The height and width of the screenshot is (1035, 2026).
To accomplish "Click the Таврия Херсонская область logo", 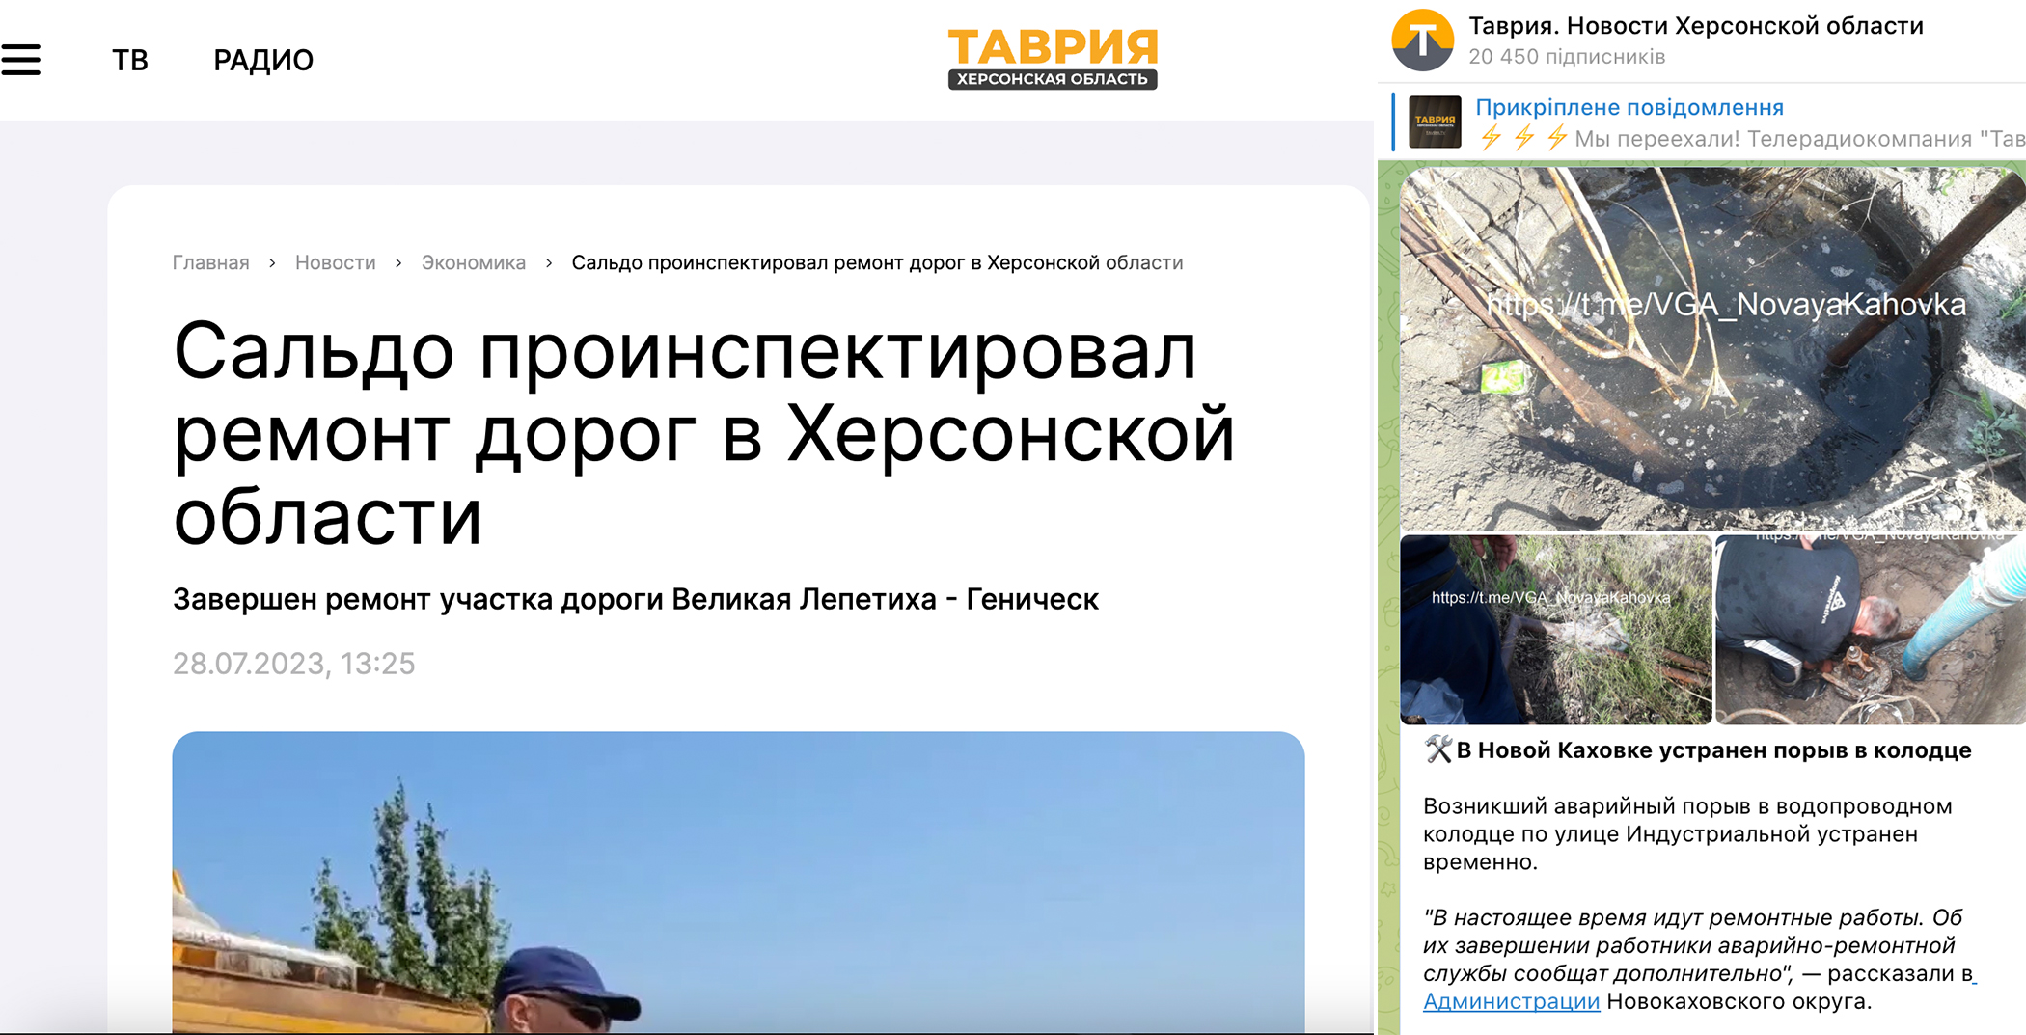I will 1052,59.
